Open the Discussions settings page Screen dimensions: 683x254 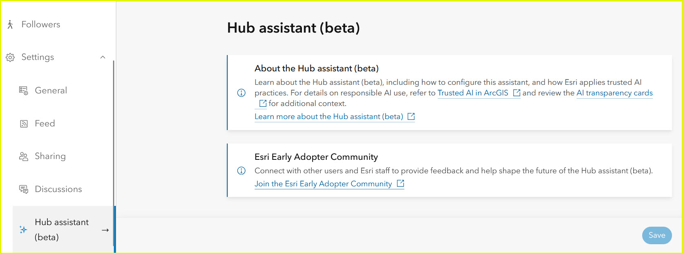58,189
